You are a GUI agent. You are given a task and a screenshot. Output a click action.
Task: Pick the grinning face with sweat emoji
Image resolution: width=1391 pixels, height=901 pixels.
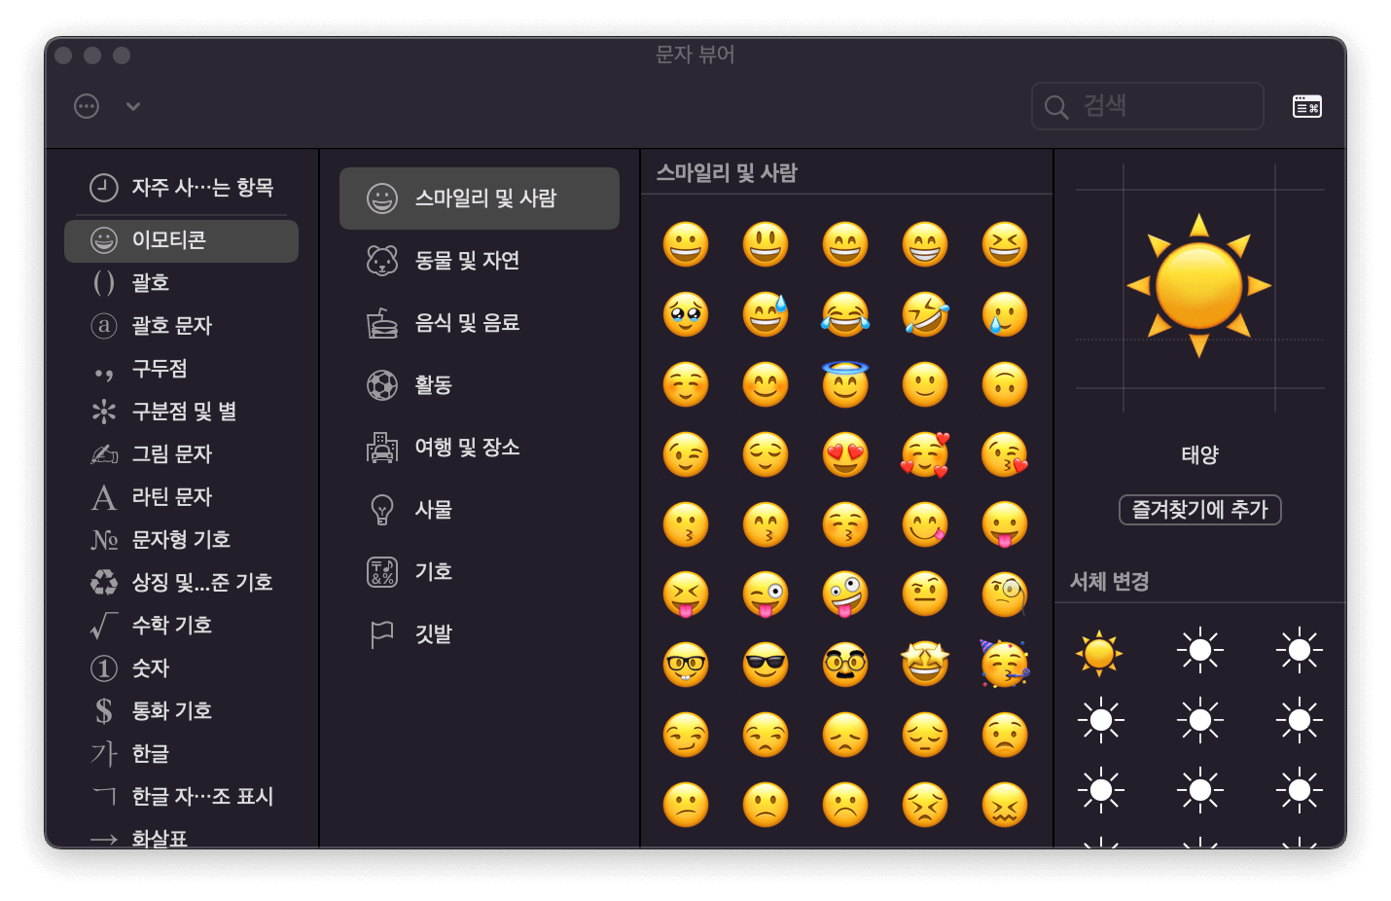pos(766,314)
